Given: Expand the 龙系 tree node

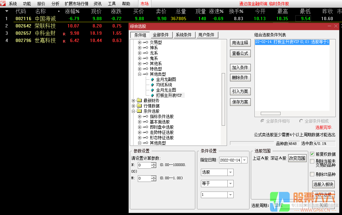Looking at the screenshot, I should pyautogui.click(x=139, y=53).
